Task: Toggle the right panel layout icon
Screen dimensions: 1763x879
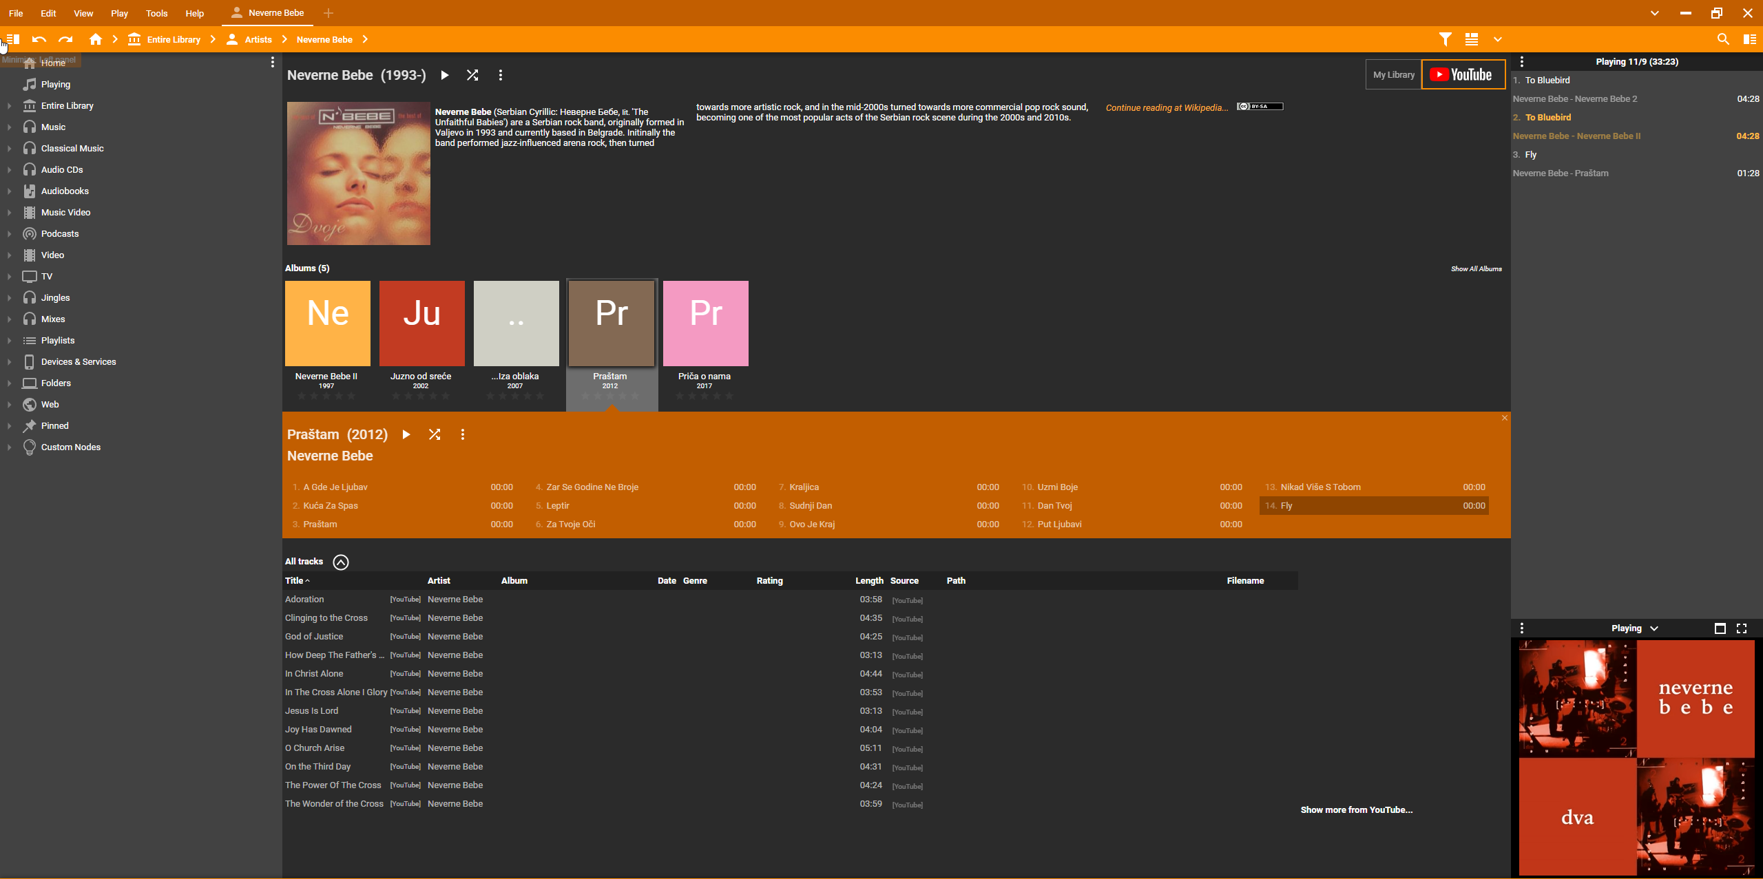Action: pos(1749,39)
